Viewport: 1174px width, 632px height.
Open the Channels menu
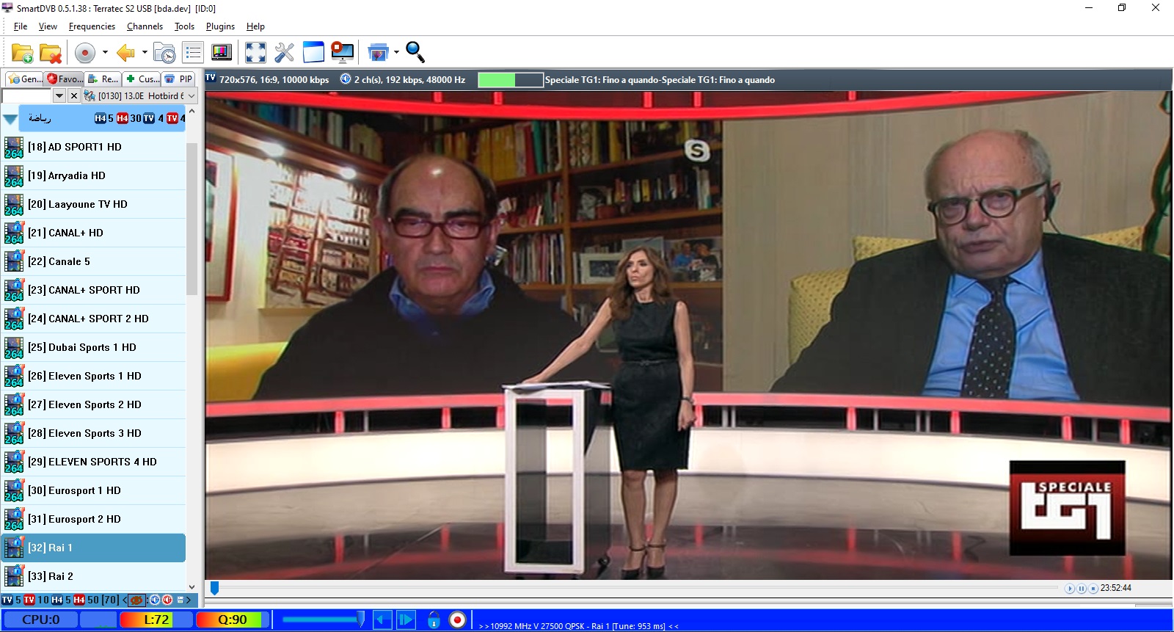pos(145,26)
